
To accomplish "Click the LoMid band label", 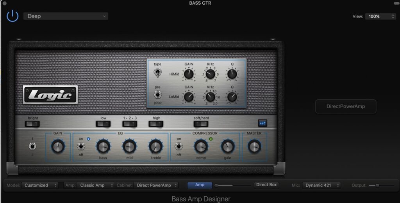I will pyautogui.click(x=174, y=97).
